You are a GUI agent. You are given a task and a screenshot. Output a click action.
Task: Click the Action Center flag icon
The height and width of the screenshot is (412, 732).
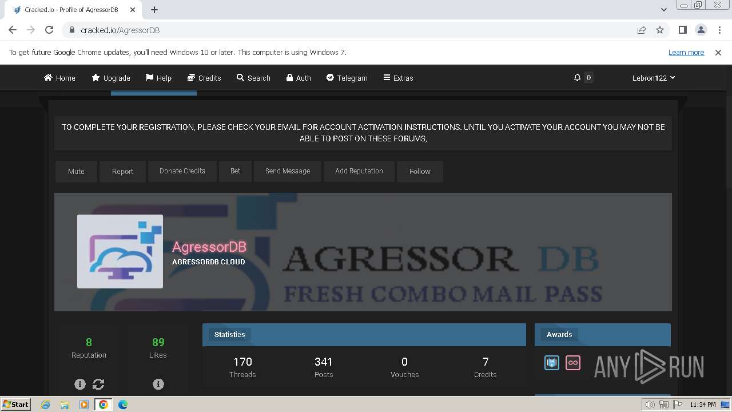point(677,405)
